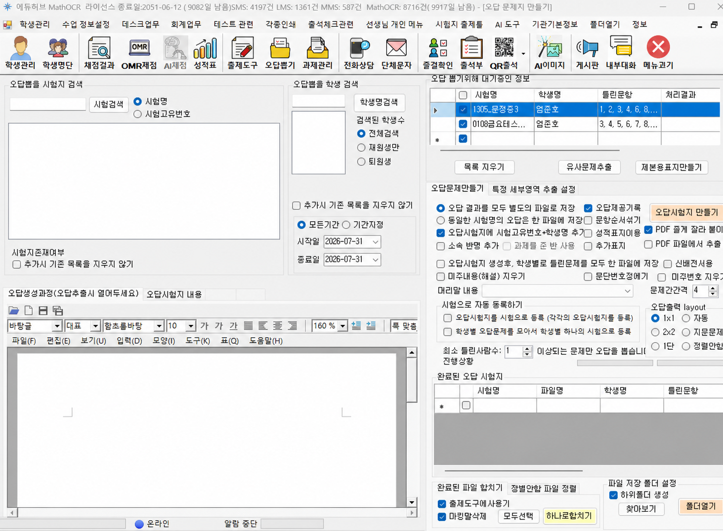The width and height of the screenshot is (723, 531).
Task: Toggle the 오답제공기록 checkbox
Action: coord(588,208)
